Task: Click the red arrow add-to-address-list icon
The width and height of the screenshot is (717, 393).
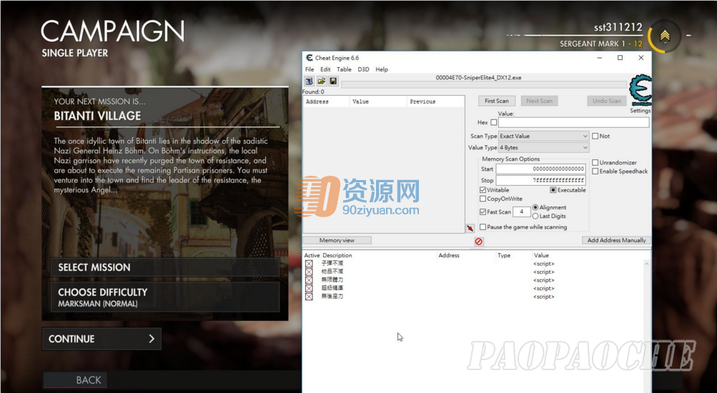Action: [470, 228]
